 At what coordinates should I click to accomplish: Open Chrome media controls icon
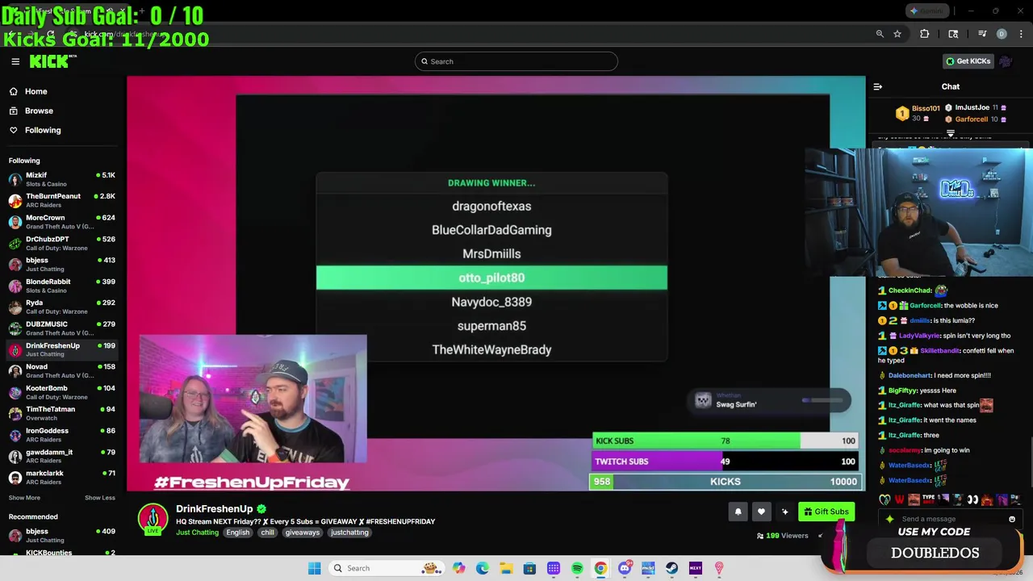(x=982, y=34)
